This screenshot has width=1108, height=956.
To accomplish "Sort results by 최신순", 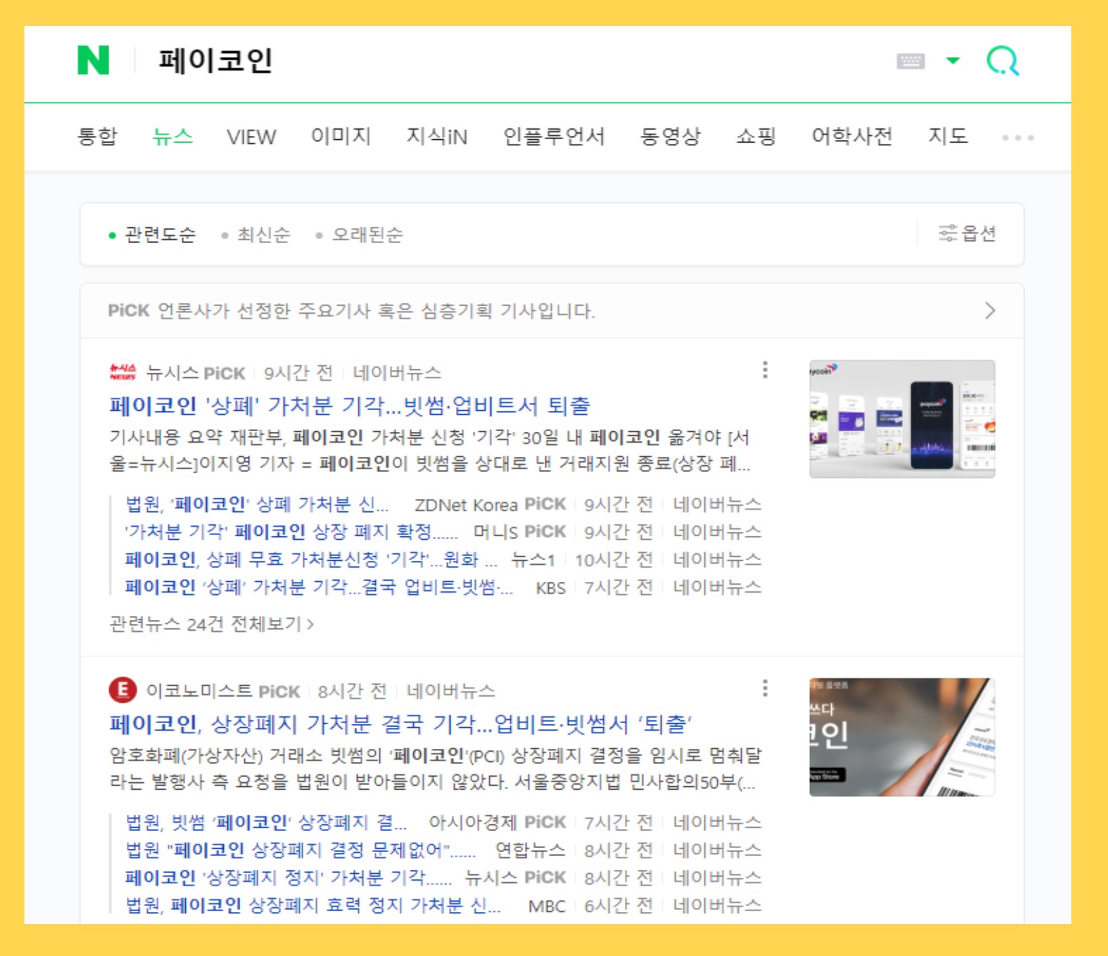I will 256,235.
